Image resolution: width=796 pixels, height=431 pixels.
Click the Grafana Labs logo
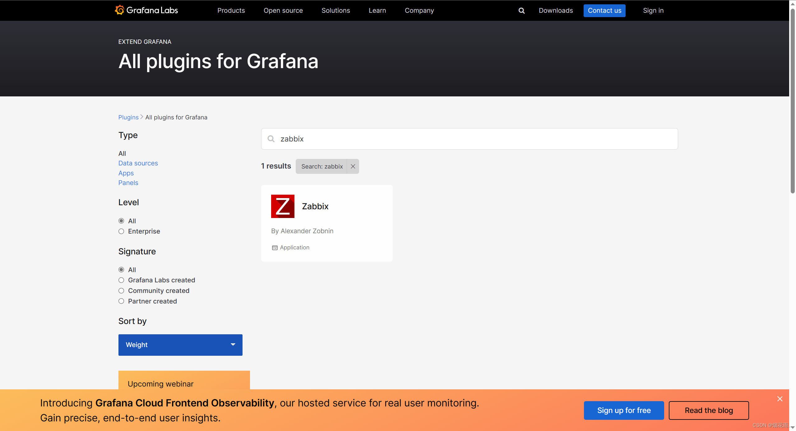pos(146,10)
